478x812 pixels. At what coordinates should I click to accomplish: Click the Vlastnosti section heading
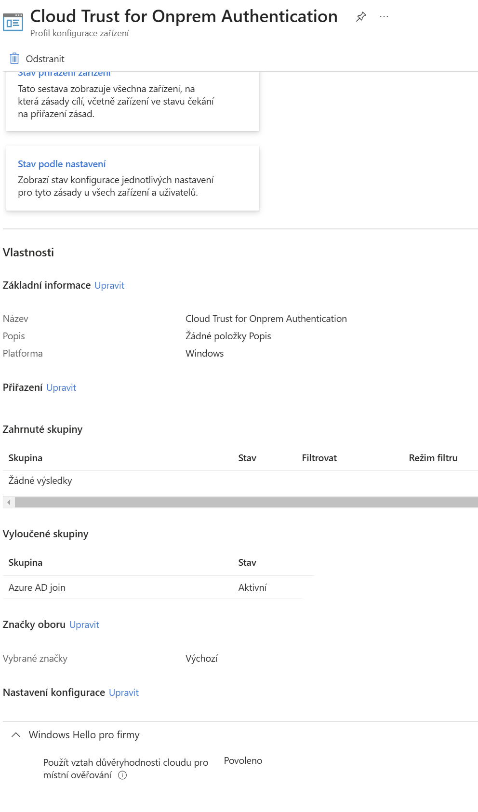pyautogui.click(x=28, y=253)
